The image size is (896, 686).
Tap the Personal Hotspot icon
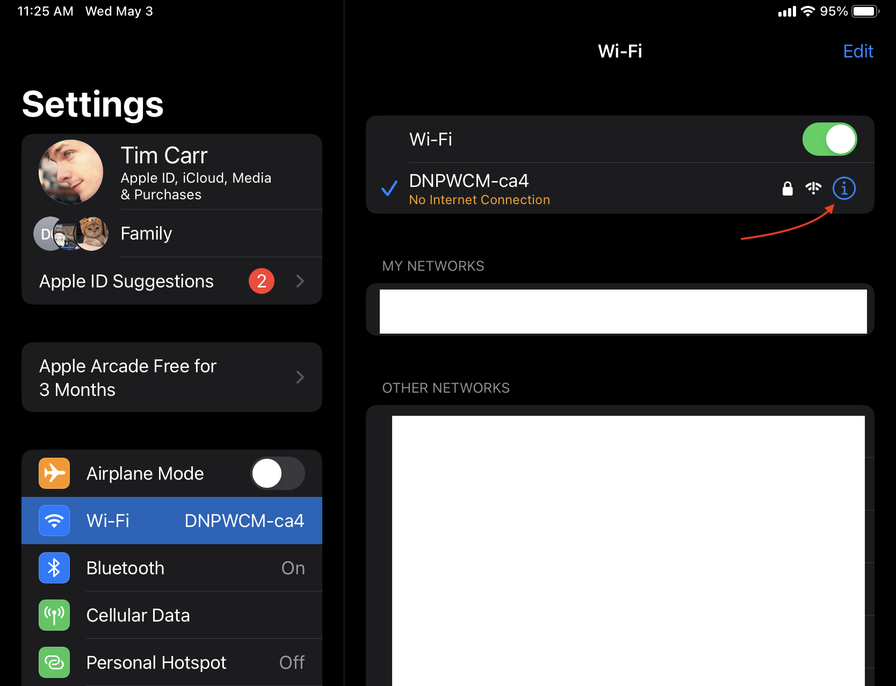[54, 662]
